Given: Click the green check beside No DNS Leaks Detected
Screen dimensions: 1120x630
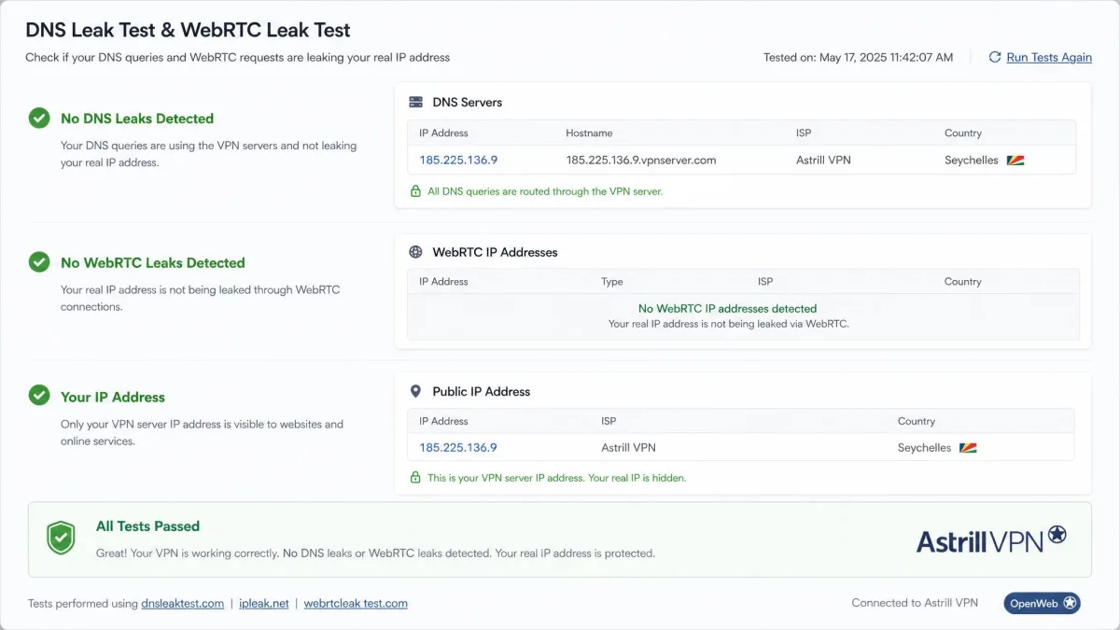Looking at the screenshot, I should (39, 119).
